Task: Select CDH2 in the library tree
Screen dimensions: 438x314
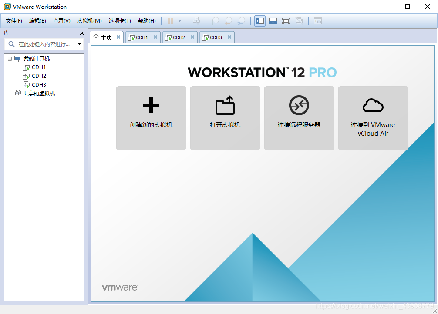Action: point(39,76)
